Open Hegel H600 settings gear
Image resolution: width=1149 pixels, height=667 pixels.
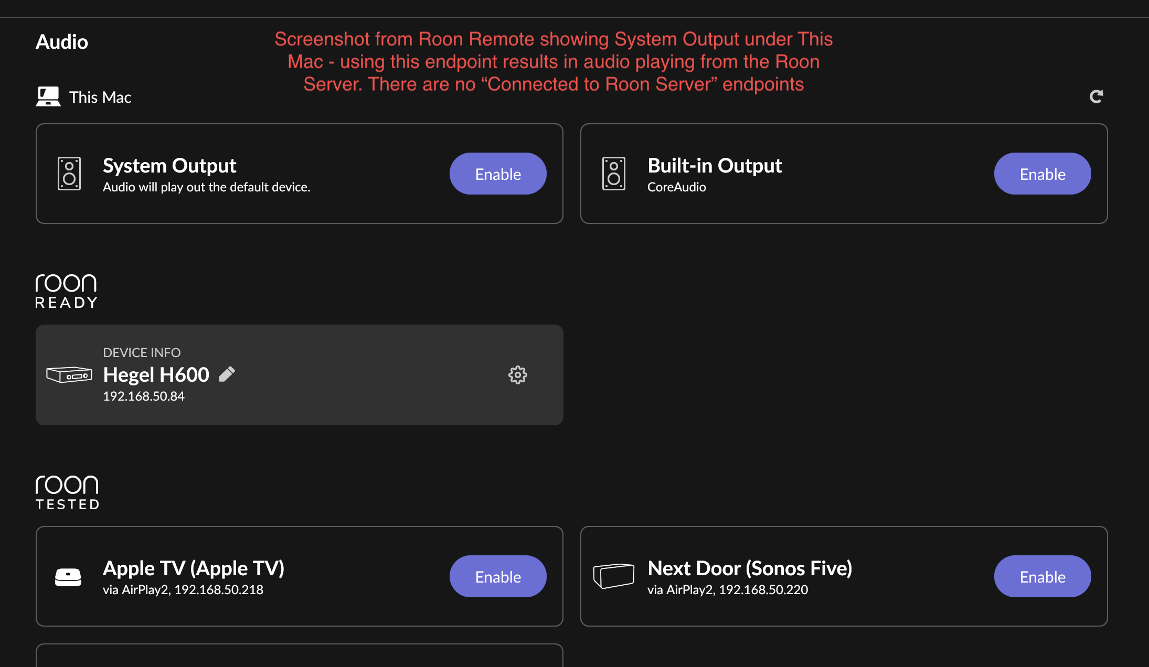[x=517, y=375]
